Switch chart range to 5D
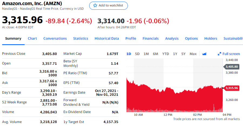Image resolution: width=243 pixels, height=126 pixels. coord(137,54)
